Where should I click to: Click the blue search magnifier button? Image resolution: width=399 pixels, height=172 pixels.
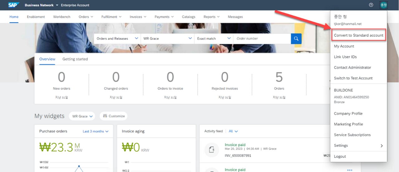pos(296,39)
